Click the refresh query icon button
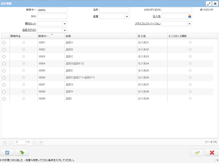This screenshot has width=219, height=163. [x=7, y=153]
